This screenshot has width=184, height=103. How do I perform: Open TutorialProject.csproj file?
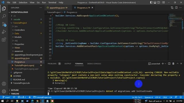pos(24,66)
